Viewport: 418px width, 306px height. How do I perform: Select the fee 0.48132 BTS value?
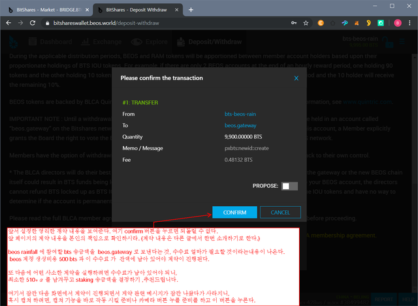(x=238, y=160)
